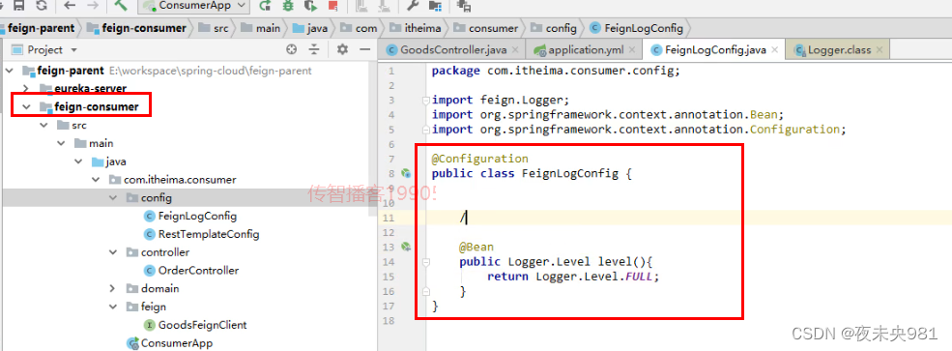
Task: Expand the domain package arrow
Action: [x=113, y=288]
